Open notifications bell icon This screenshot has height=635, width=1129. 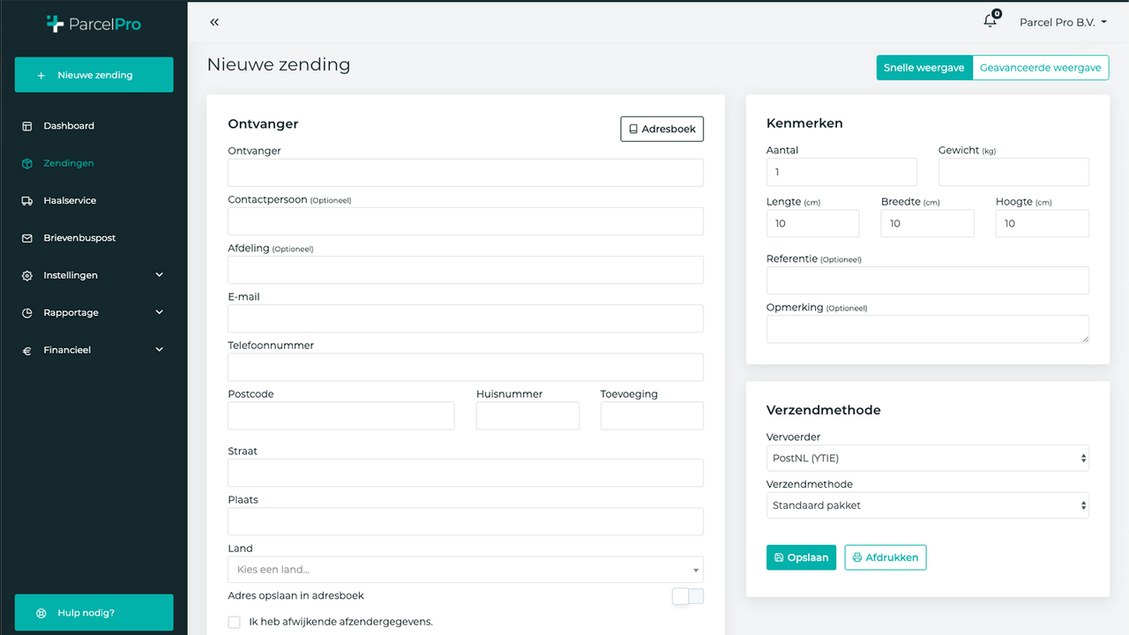tap(990, 21)
